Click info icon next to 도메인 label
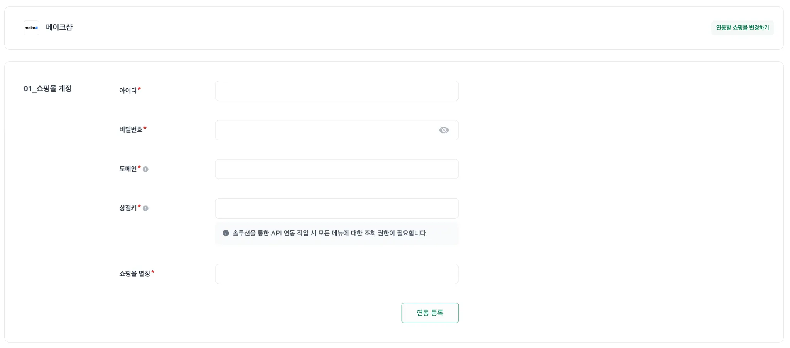Screen dimensions: 790x348 [x=145, y=170]
